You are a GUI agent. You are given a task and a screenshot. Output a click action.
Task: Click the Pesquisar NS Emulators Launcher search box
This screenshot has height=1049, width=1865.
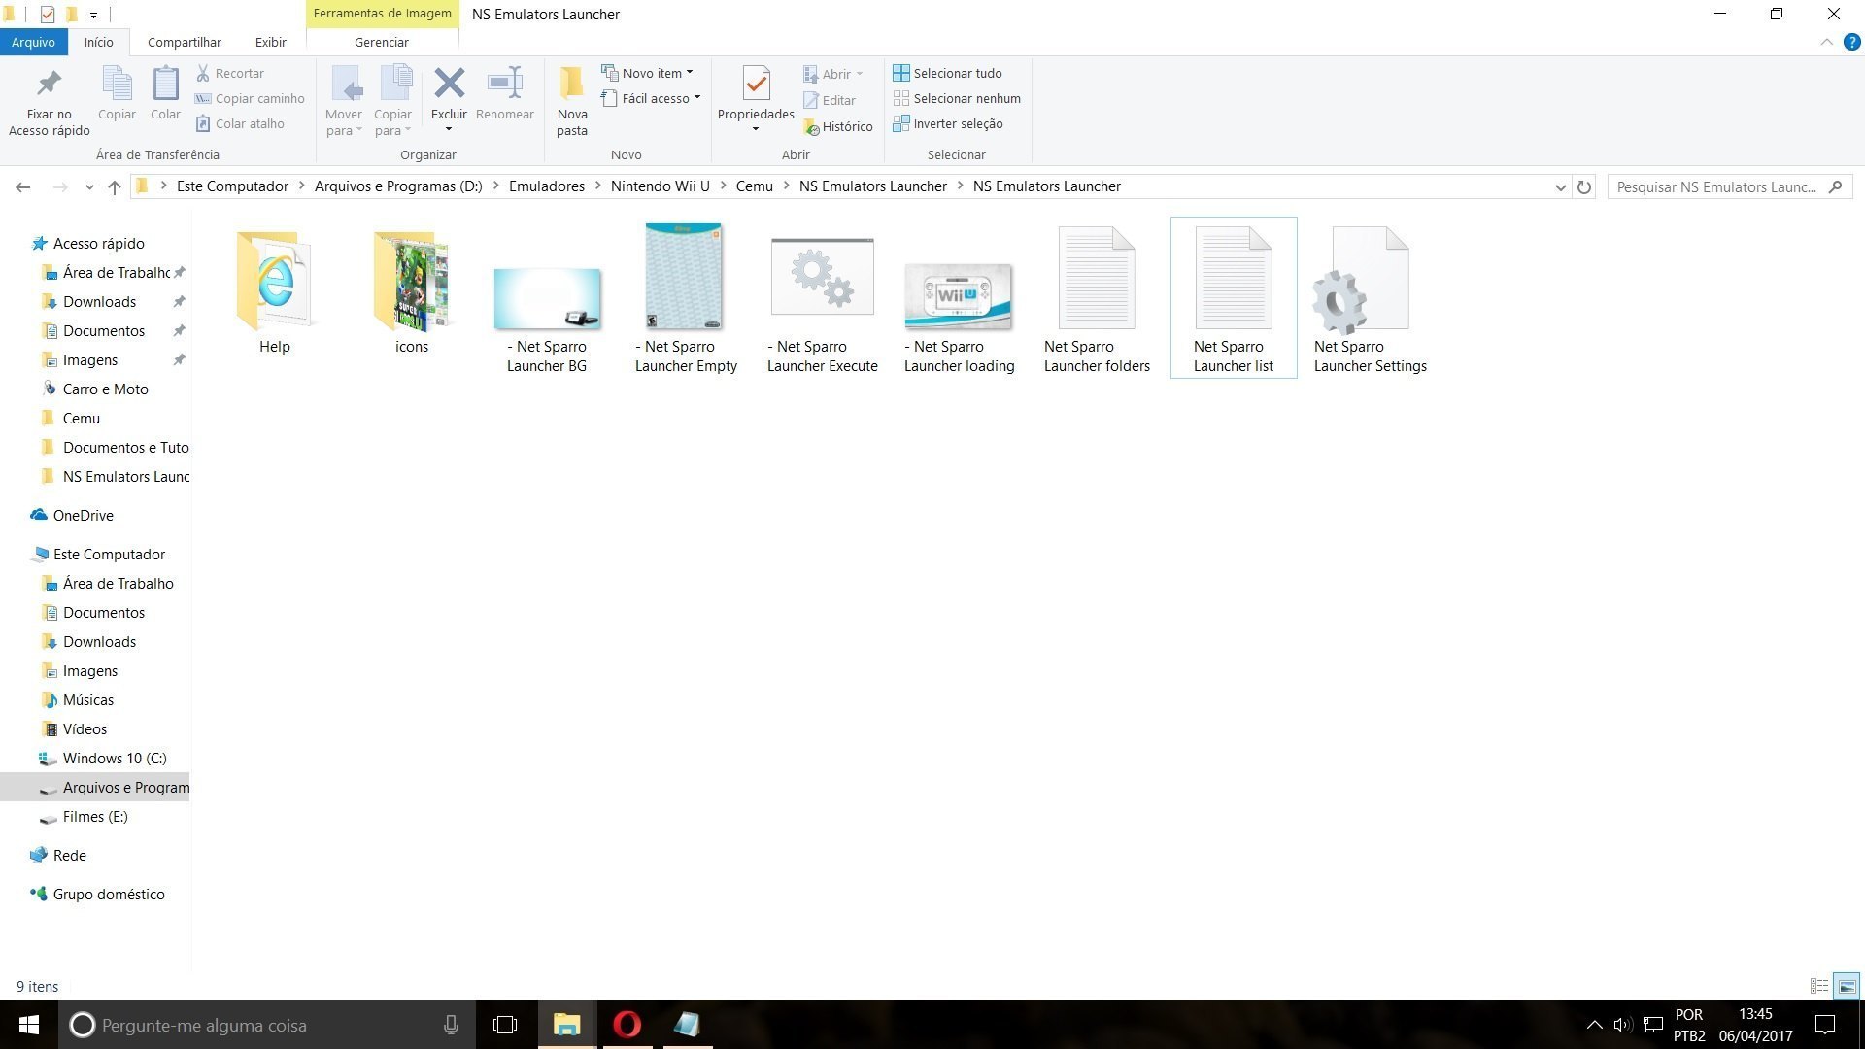1730,186
